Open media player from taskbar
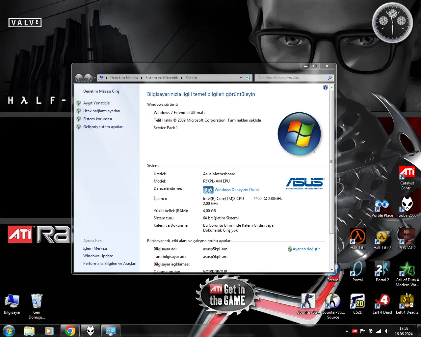421x337 pixels. pyautogui.click(x=49, y=331)
